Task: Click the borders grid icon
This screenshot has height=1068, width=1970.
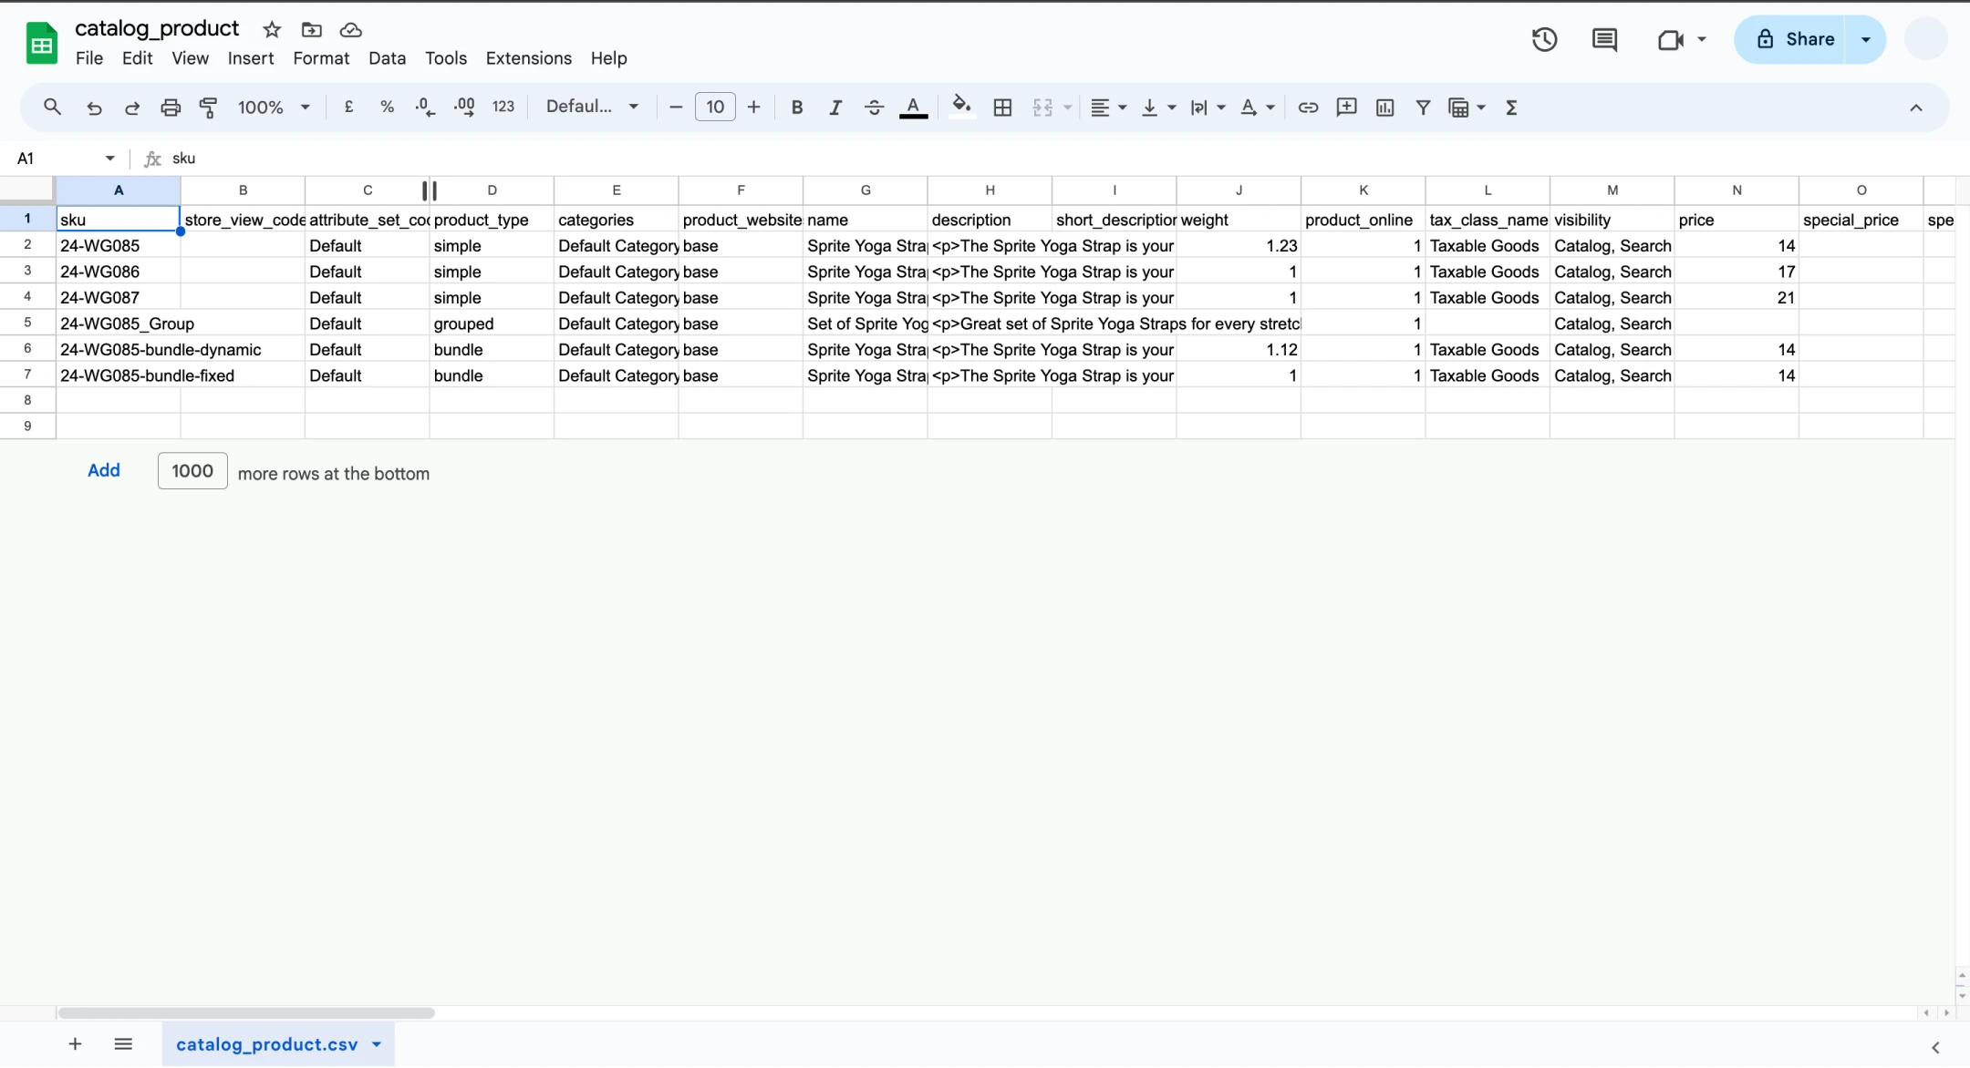Action: (1002, 108)
